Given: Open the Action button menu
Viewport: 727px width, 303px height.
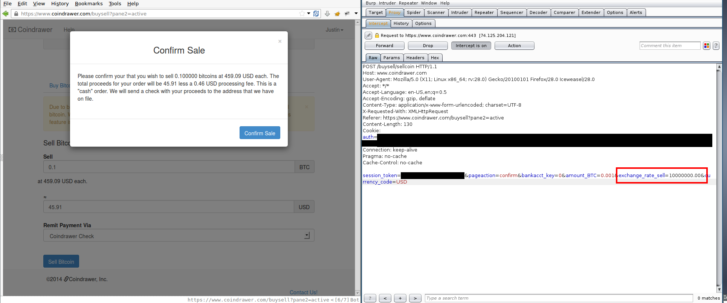Looking at the screenshot, I should pos(515,46).
